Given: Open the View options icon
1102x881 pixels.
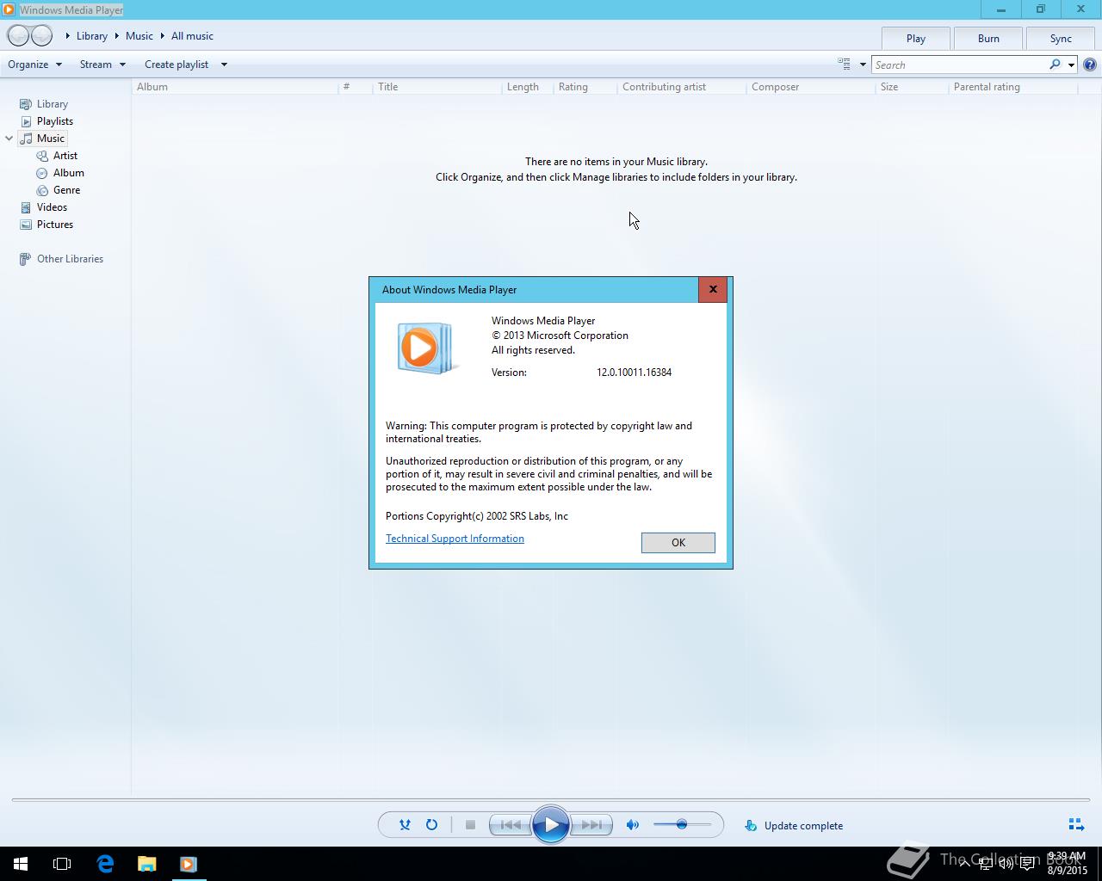Looking at the screenshot, I should [845, 65].
